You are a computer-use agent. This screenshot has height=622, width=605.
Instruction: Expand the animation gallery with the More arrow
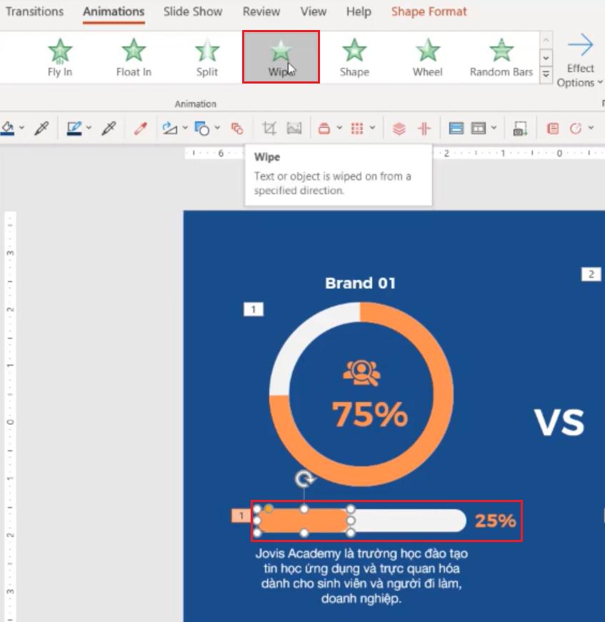pyautogui.click(x=544, y=74)
